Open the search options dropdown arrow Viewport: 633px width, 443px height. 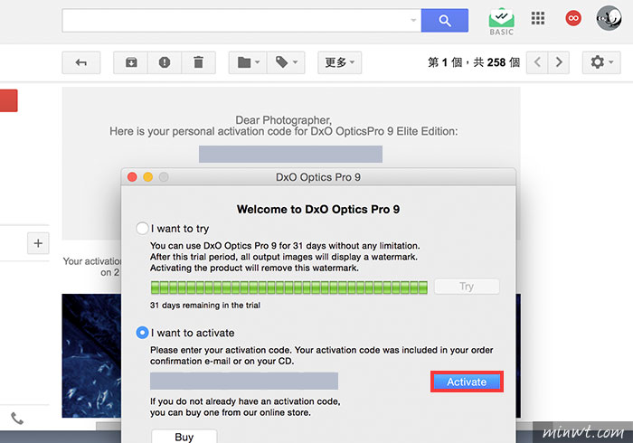coord(413,20)
